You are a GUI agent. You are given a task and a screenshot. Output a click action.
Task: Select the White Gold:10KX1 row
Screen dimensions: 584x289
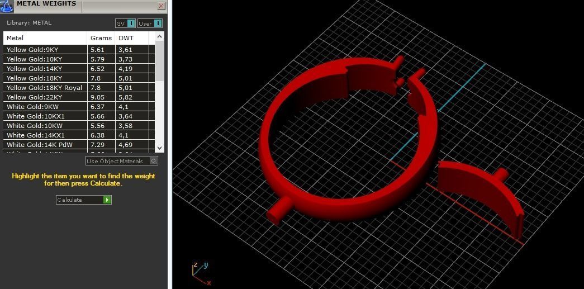click(79, 116)
